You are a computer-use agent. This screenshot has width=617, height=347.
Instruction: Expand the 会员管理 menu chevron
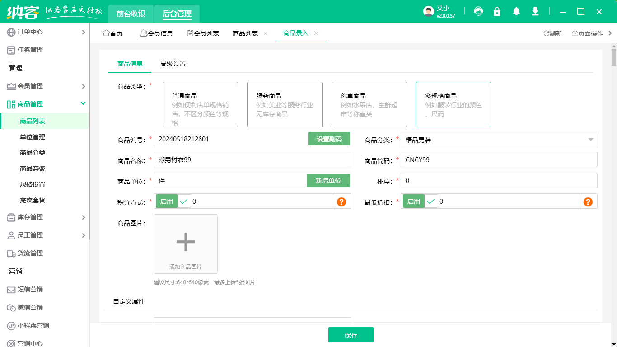[83, 86]
